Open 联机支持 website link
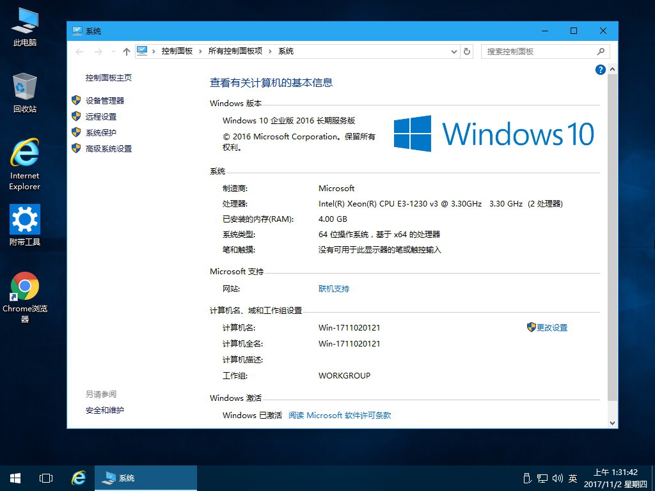Viewport: 655px width, 491px height. coord(334,289)
